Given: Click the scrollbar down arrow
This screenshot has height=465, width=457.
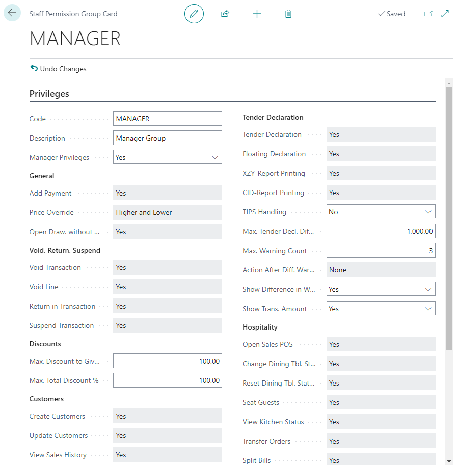Looking at the screenshot, I should [449, 461].
